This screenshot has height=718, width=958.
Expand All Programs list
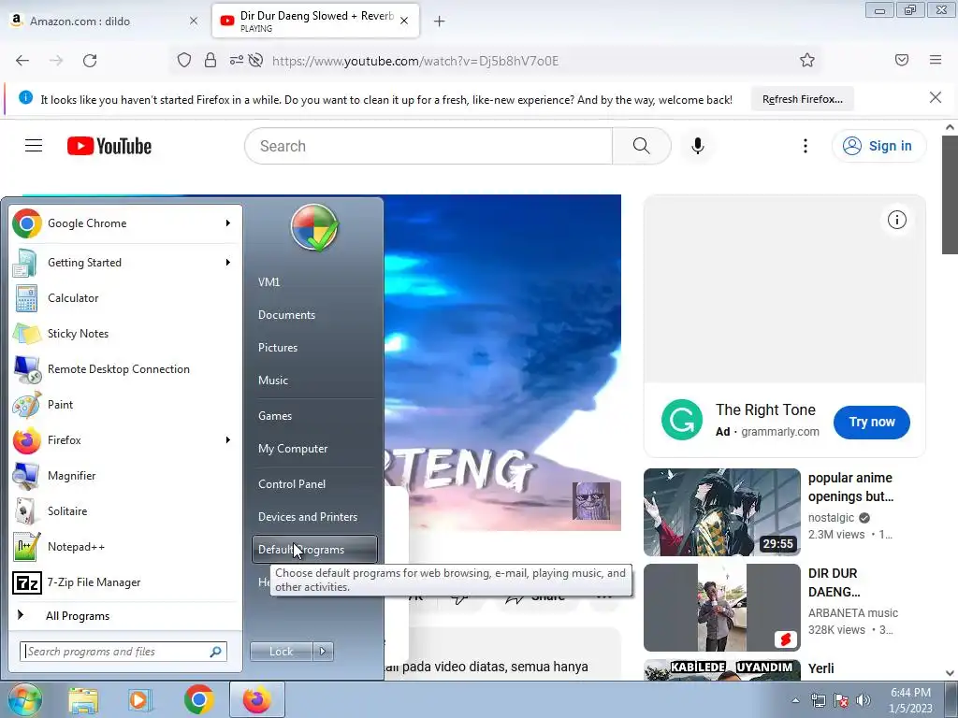125,616
